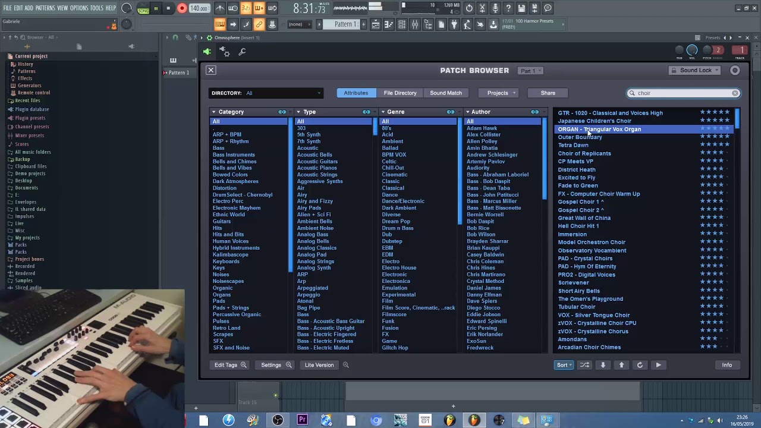Expand 'Current project' in FL browser
The width and height of the screenshot is (761, 428).
coord(30,56)
